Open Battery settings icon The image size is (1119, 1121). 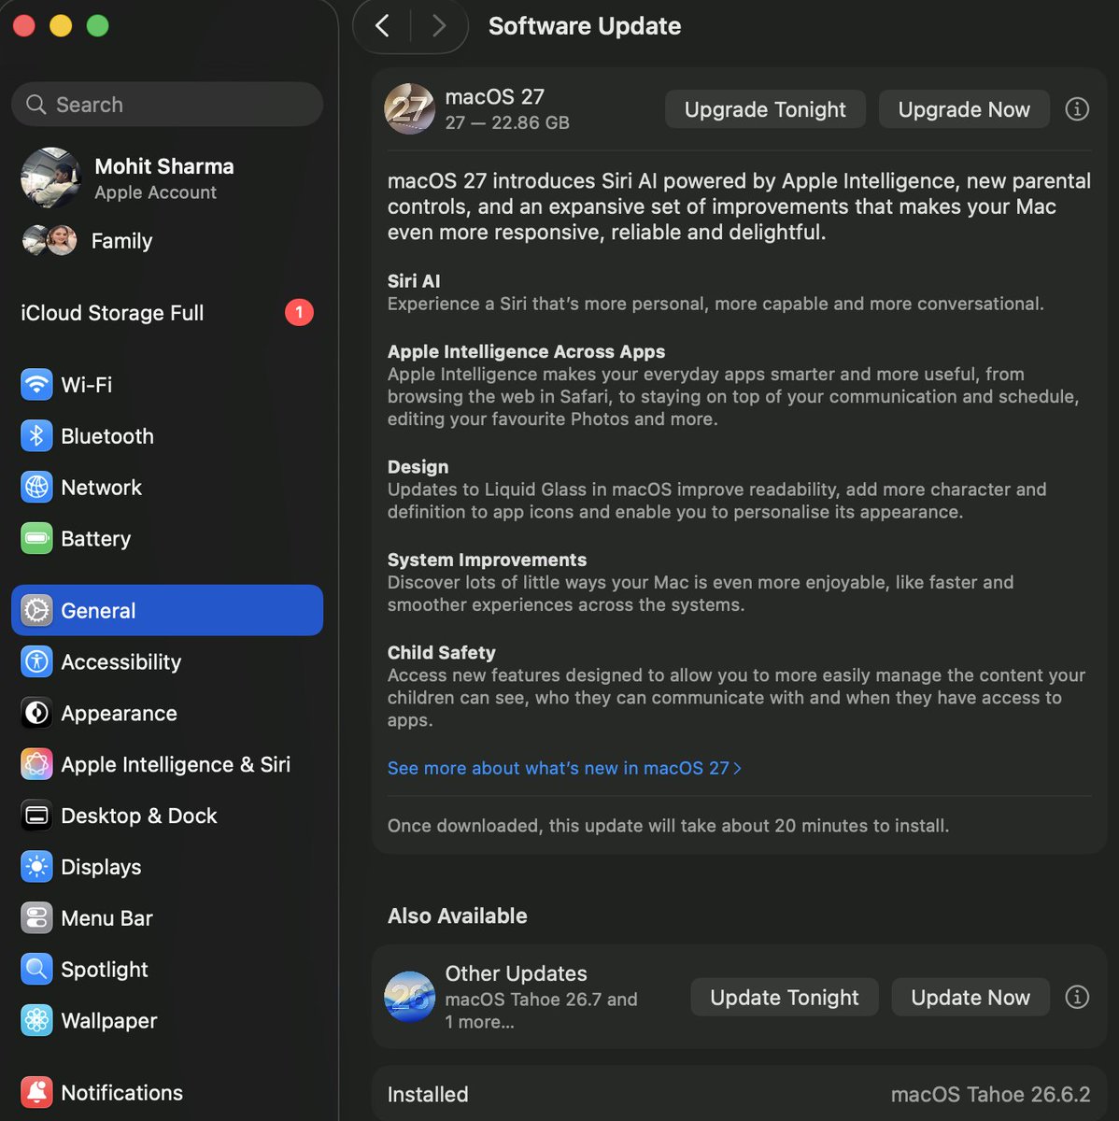[x=36, y=538]
